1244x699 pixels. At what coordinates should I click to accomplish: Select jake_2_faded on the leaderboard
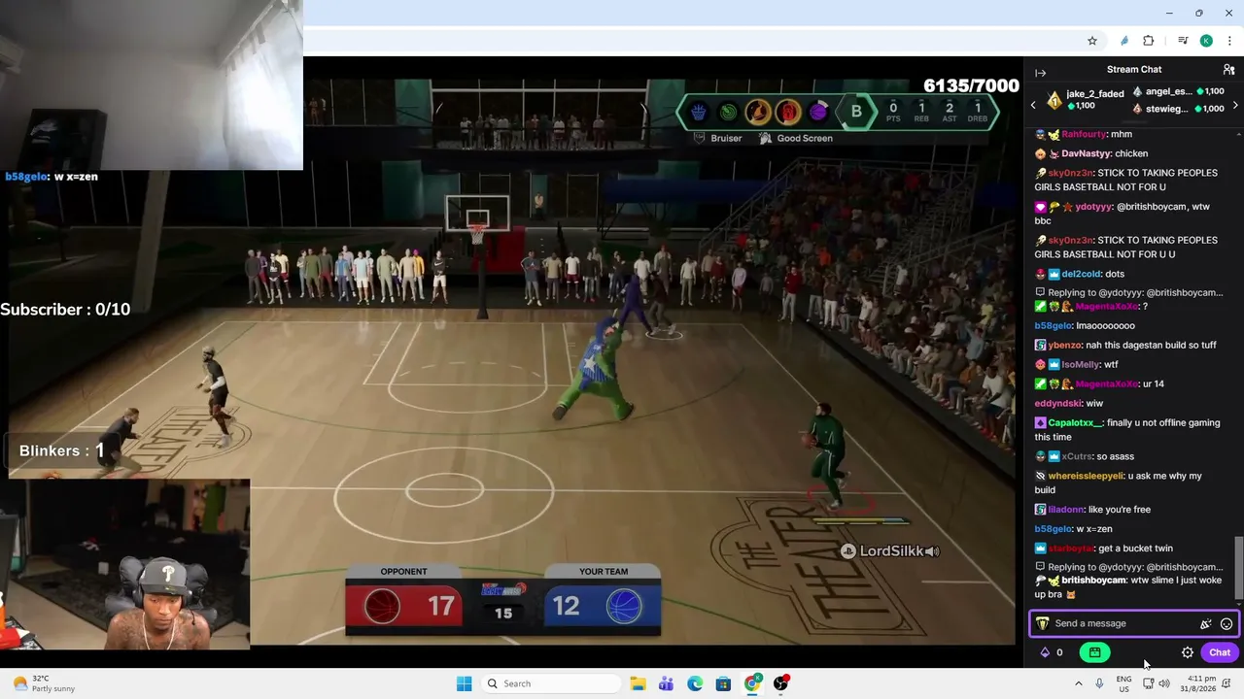tap(1085, 99)
